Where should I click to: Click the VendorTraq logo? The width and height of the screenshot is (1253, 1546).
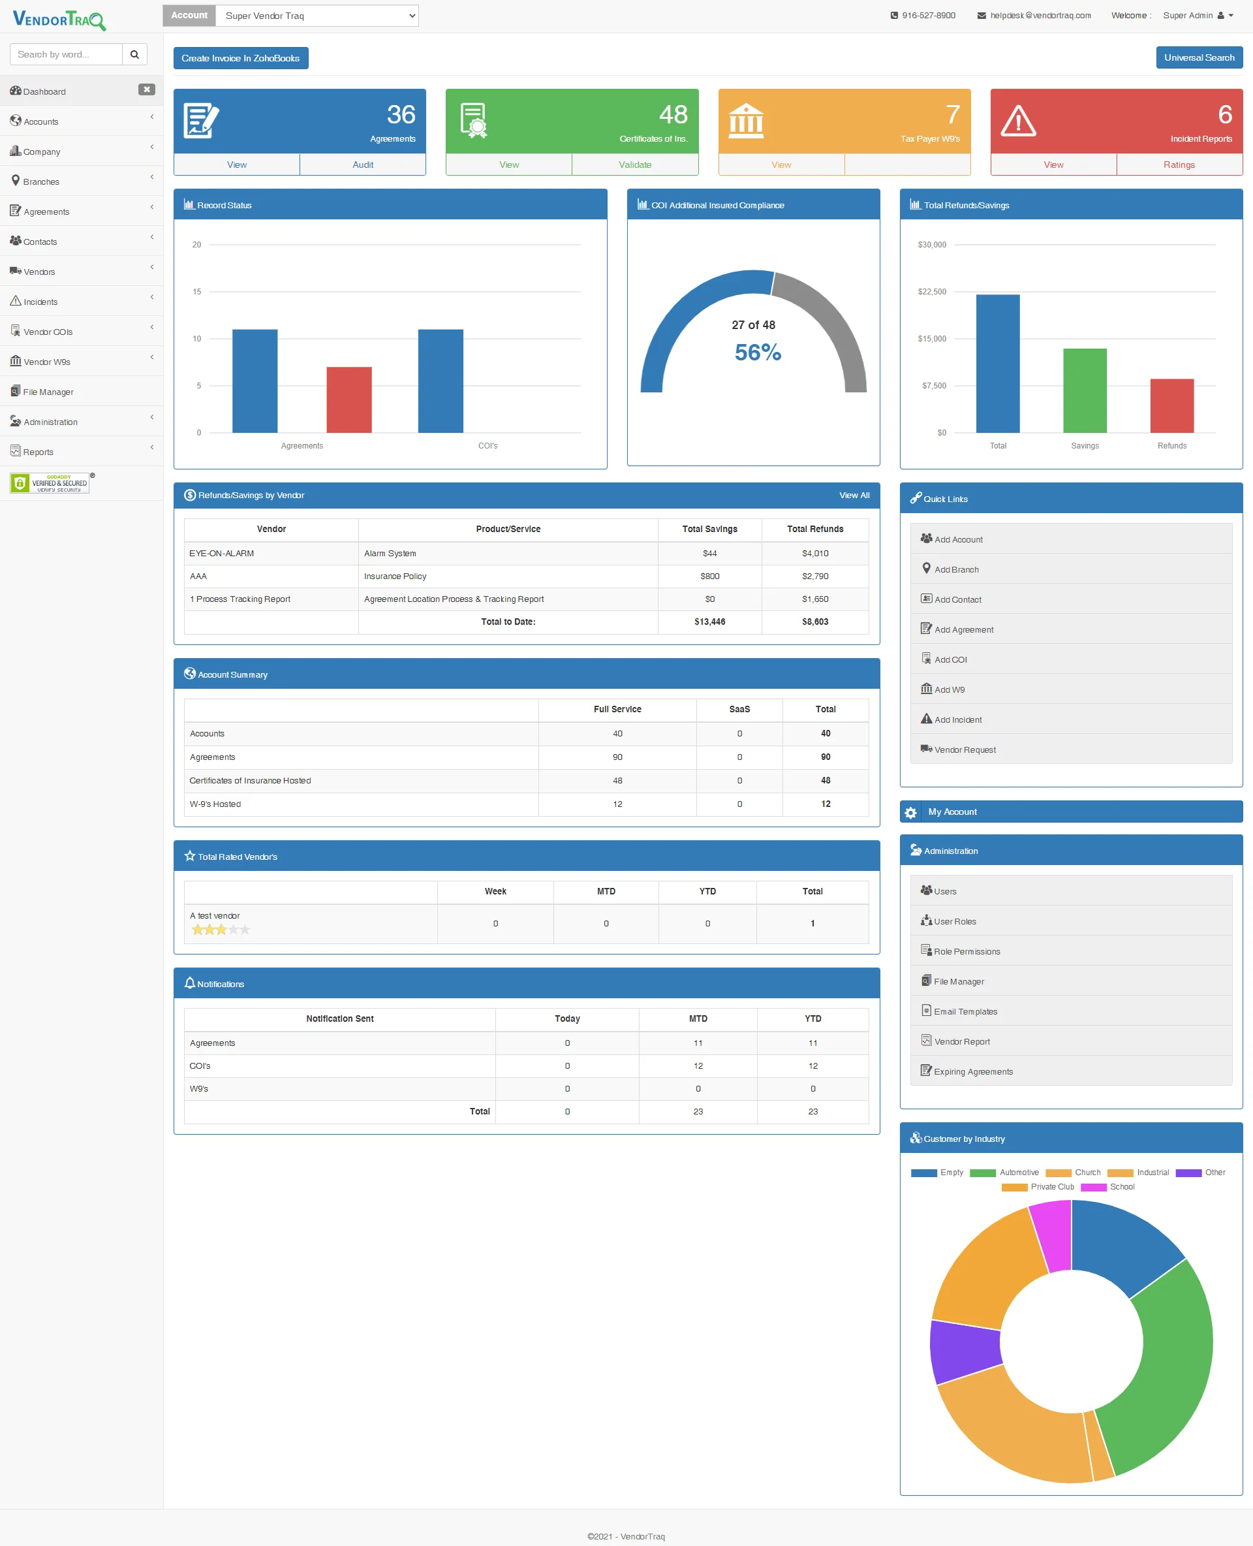pos(59,20)
